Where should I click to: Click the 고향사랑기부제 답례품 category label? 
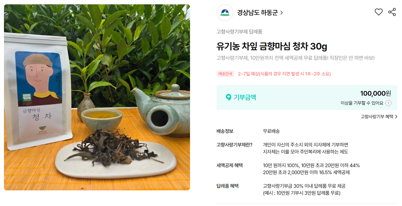tap(240, 32)
